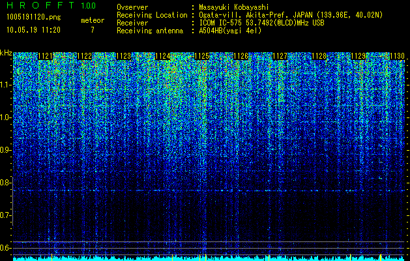This screenshot has width=410, height=261.
Task: Click the ICOM IC-575 53.7492 MHz text
Action: coord(261,23)
